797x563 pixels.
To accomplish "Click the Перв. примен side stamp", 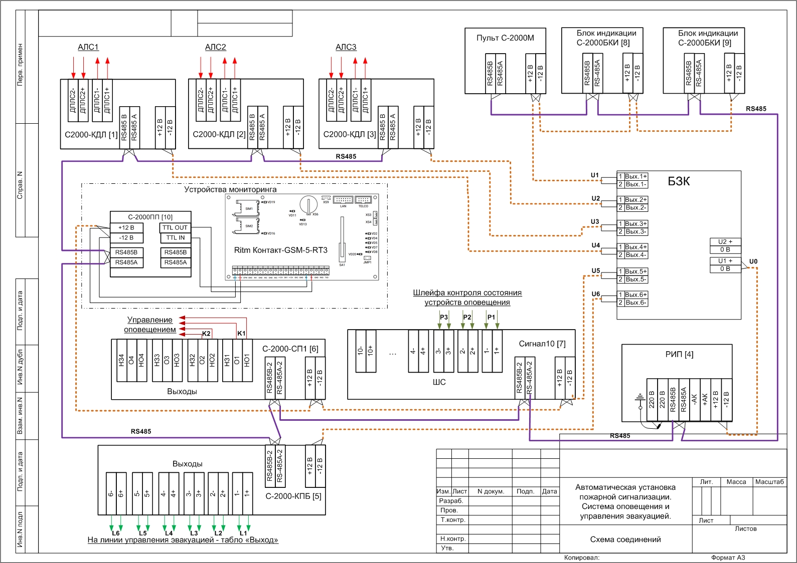I will [x=20, y=65].
